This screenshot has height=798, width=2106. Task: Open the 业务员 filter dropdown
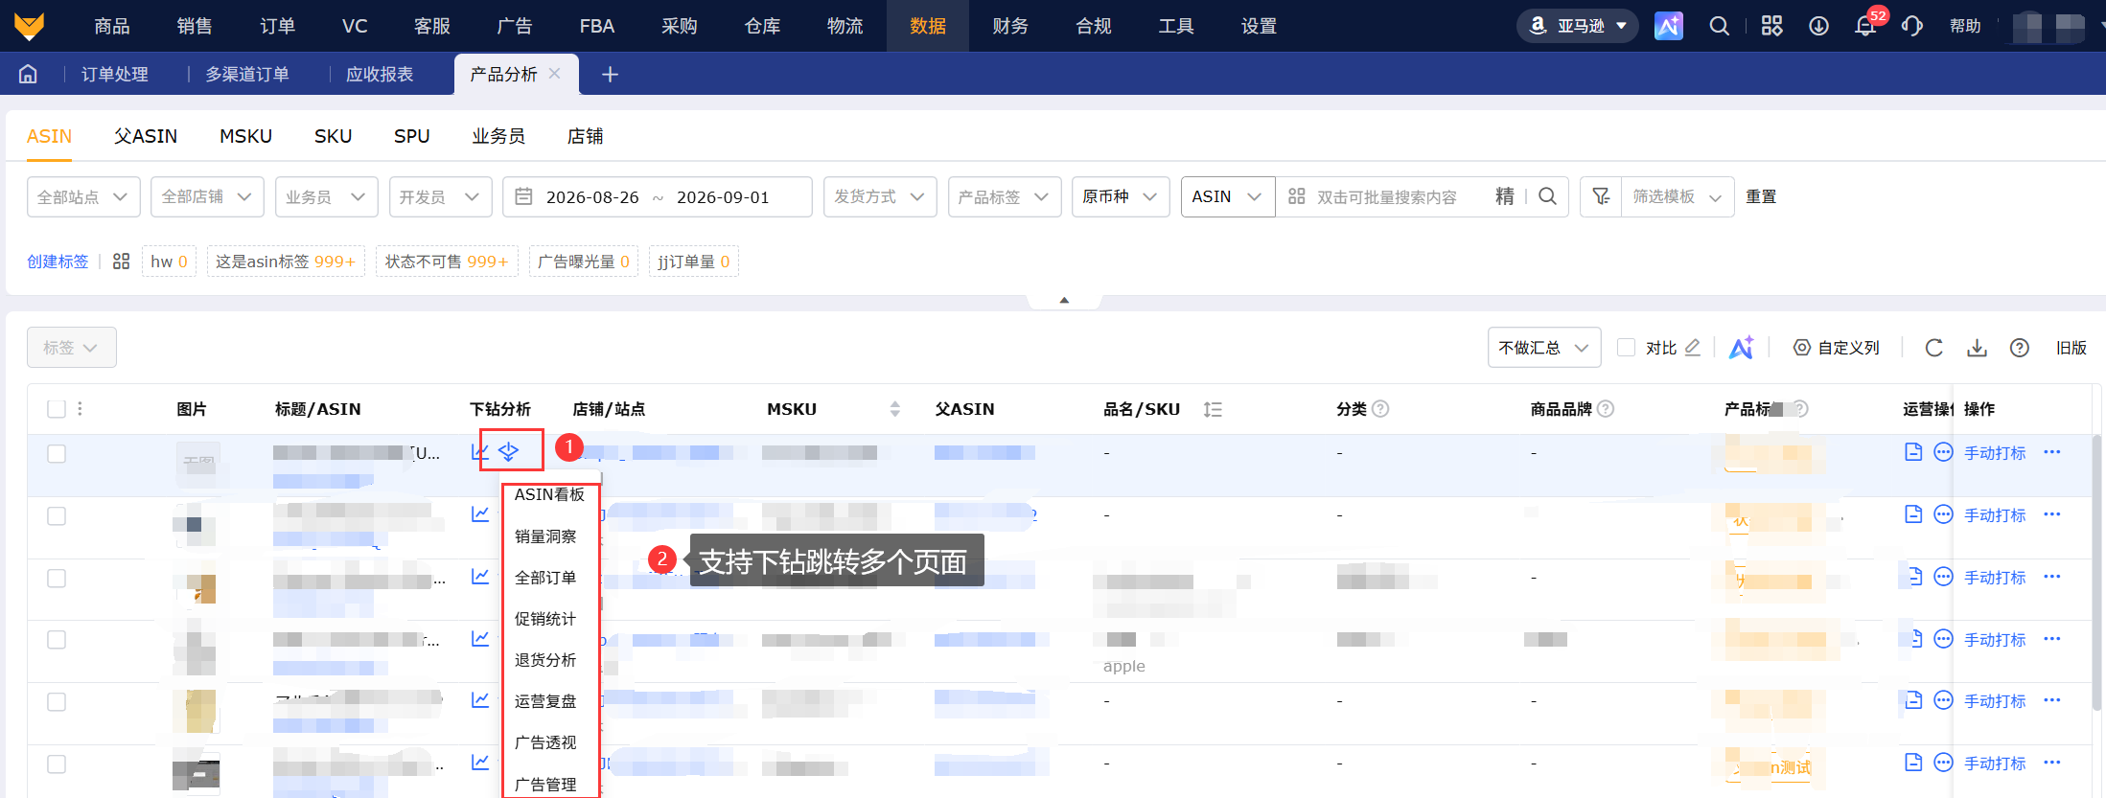(326, 196)
